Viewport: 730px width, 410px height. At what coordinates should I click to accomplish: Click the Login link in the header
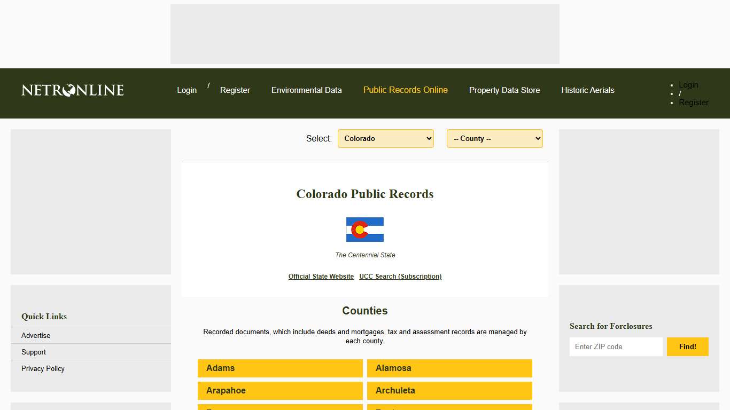(187, 90)
